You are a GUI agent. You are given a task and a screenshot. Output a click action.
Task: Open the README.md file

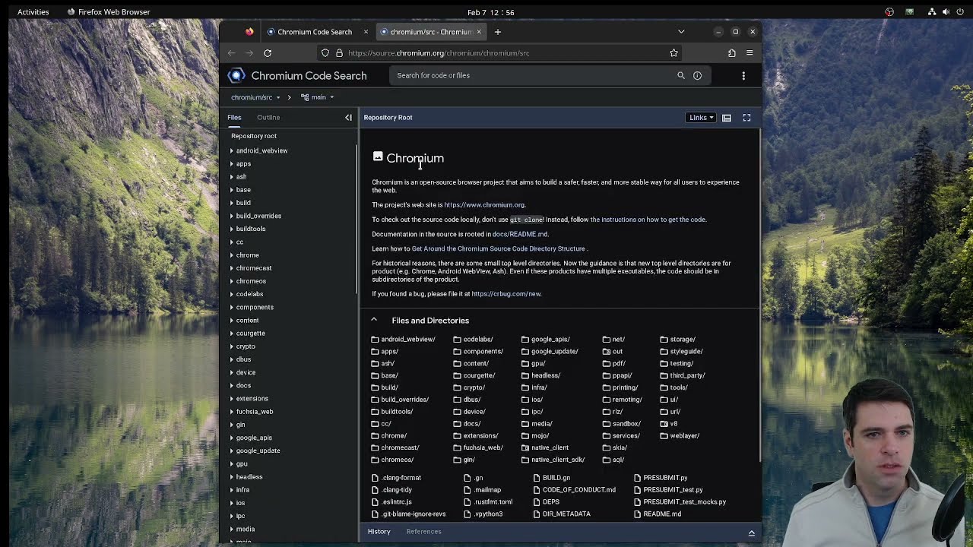click(x=657, y=514)
